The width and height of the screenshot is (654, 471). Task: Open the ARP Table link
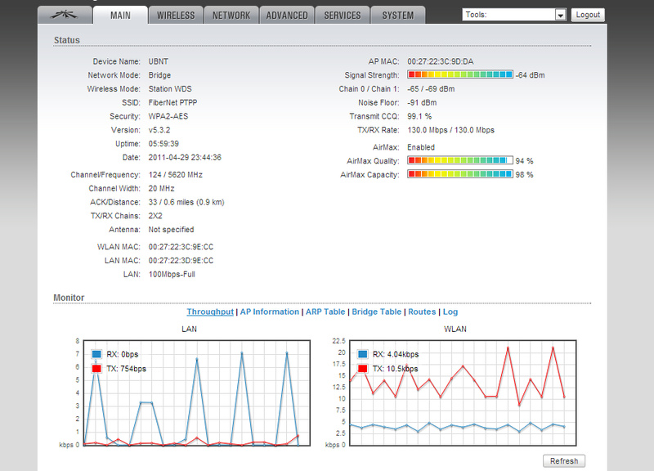325,312
